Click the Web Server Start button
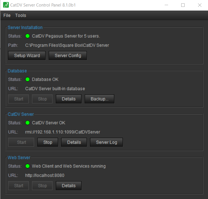Viewport: 208px width, 199px height. pos(19,186)
